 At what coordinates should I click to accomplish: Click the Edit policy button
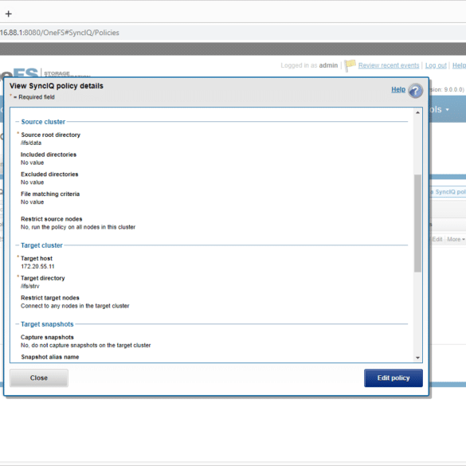coord(394,378)
